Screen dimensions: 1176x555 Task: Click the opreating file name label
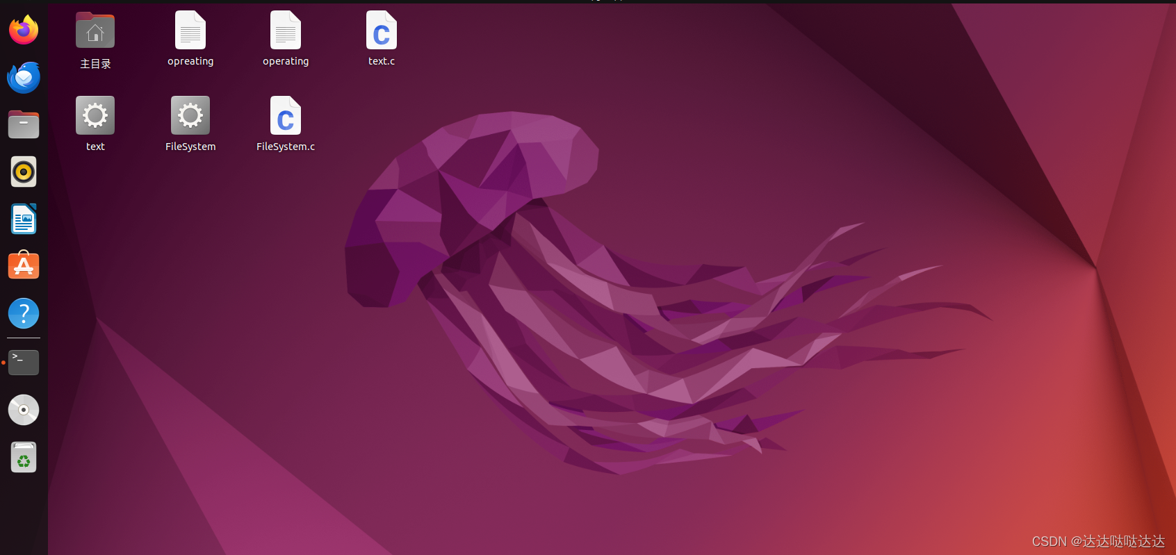point(190,61)
